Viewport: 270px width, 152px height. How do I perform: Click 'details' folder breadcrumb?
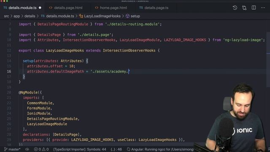pos(30,16)
